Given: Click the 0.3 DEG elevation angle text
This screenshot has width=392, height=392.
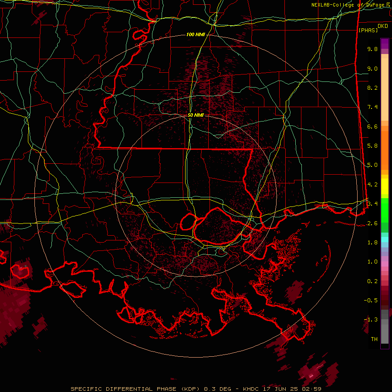Looking at the screenshot, I should 217,389.
